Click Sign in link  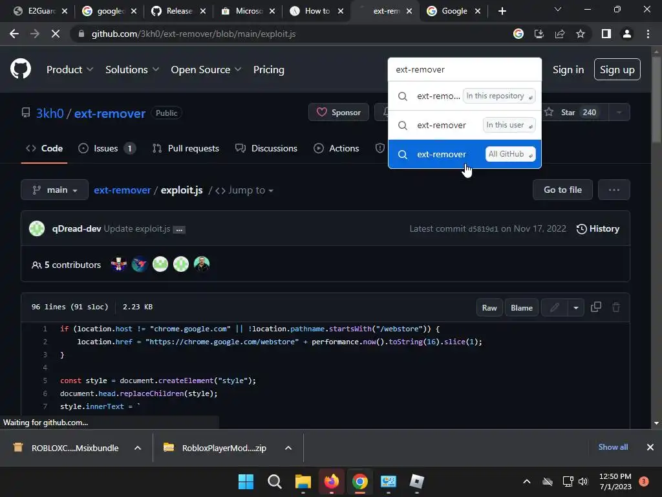pyautogui.click(x=568, y=69)
